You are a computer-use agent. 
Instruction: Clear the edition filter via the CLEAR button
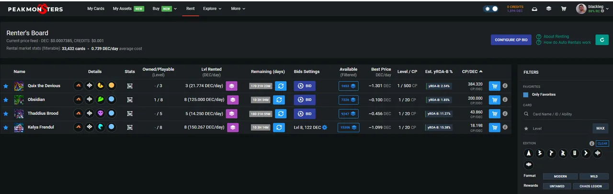point(602,143)
